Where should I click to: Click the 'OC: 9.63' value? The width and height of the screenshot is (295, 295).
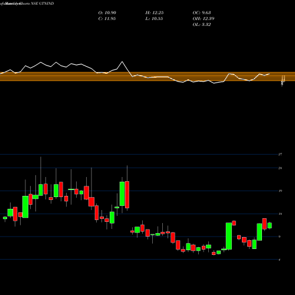pyautogui.click(x=202, y=13)
